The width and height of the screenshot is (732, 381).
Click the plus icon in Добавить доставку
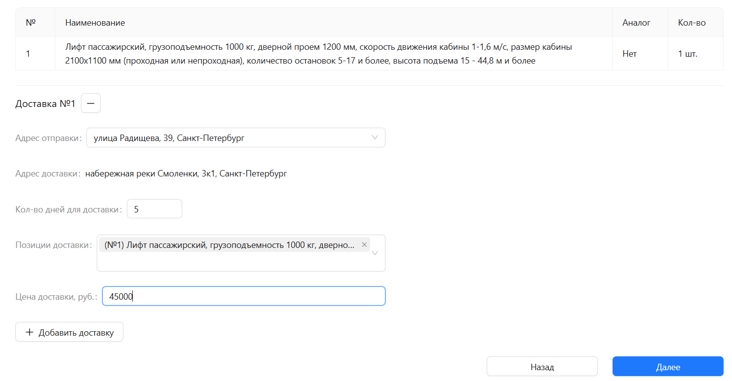click(29, 332)
